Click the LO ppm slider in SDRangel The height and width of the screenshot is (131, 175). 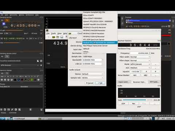[23, 30]
